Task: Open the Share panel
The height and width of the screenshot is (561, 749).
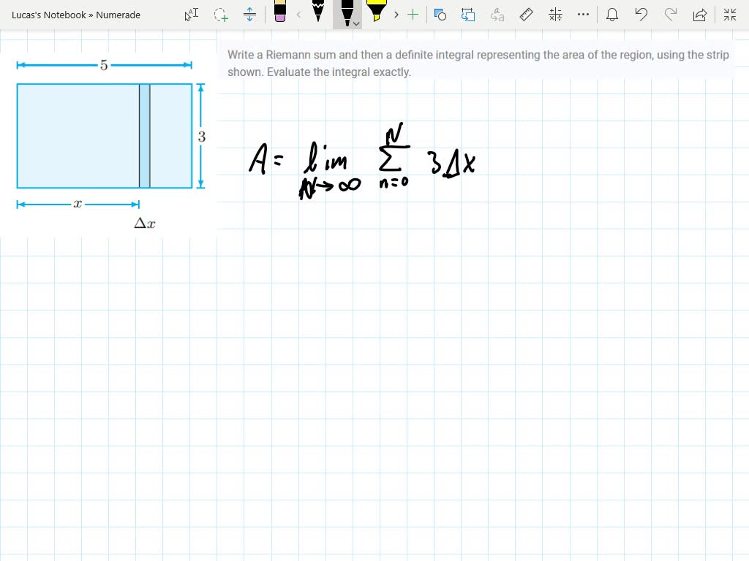Action: point(700,14)
